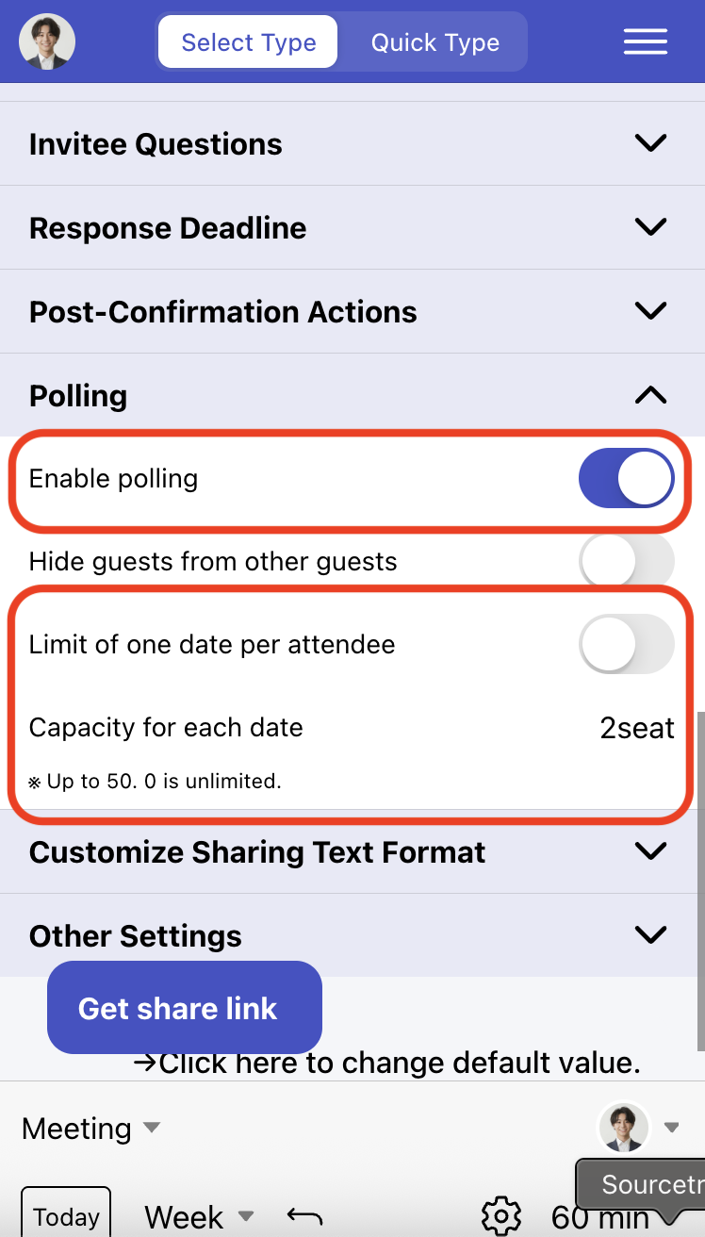Click the Get share link button
Screen dimensions: 705x1237
(184, 1007)
